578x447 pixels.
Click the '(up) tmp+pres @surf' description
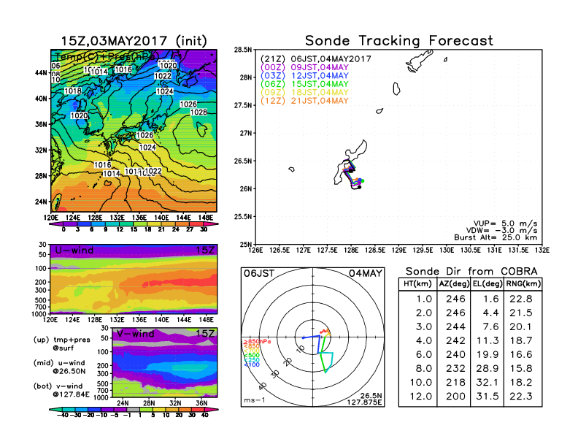tap(62, 344)
